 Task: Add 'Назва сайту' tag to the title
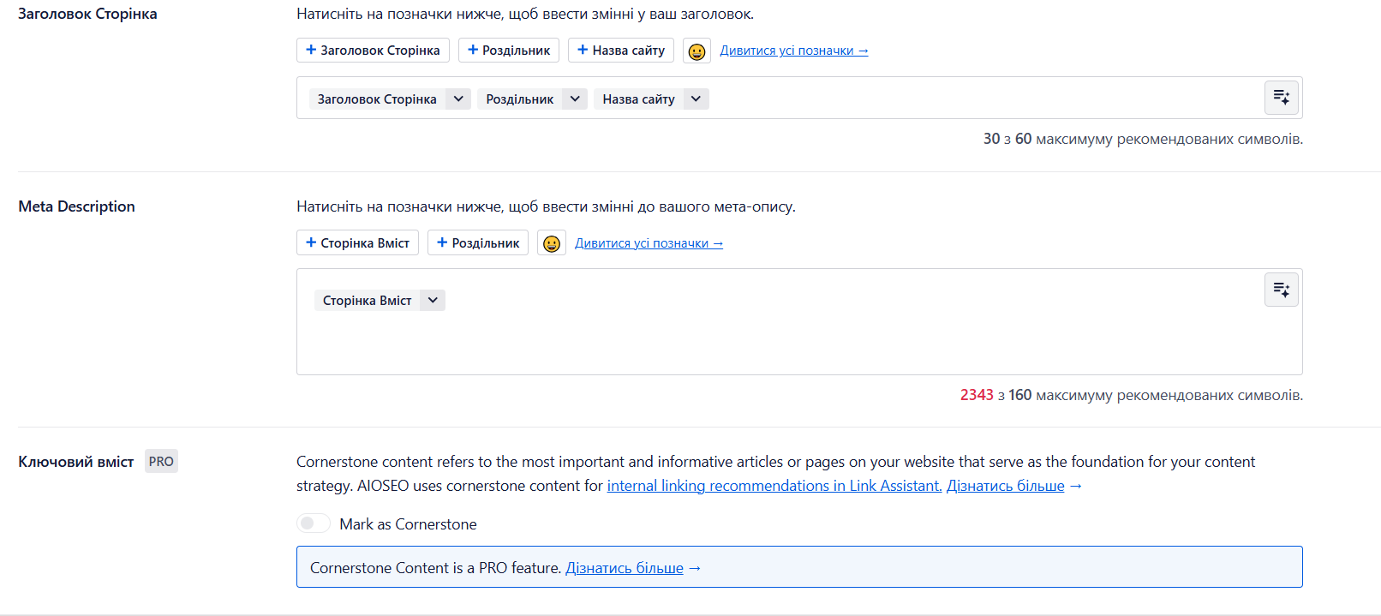click(621, 51)
